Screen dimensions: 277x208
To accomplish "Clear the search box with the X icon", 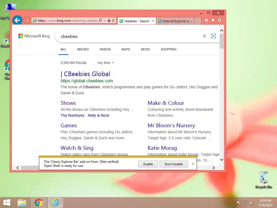I will [x=205, y=36].
